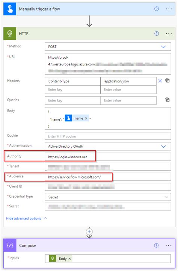Remove the name token from Body
The width and height of the screenshot is (178, 271).
click(86, 118)
